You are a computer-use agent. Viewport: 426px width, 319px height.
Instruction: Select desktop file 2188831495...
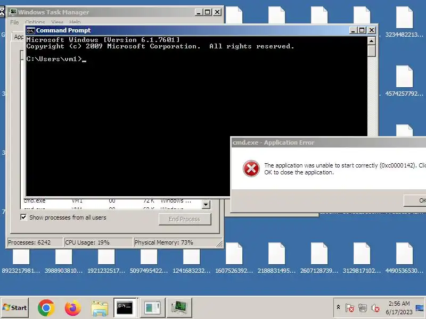tap(276, 258)
